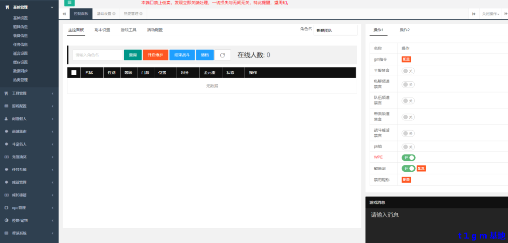The width and height of the screenshot is (508, 243).
Task: Check the select-all checkbox in table header
Action: pyautogui.click(x=74, y=73)
